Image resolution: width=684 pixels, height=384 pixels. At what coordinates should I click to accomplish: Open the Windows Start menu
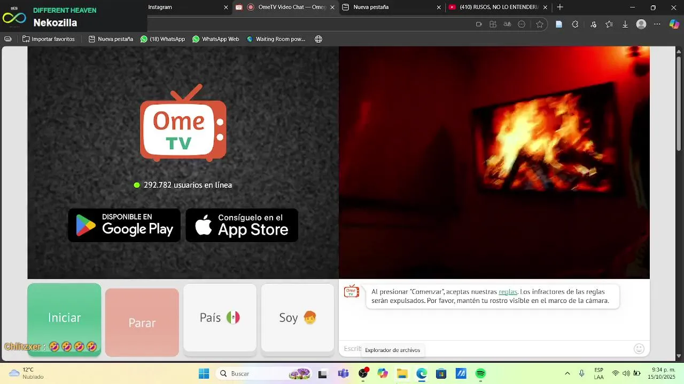pyautogui.click(x=204, y=373)
